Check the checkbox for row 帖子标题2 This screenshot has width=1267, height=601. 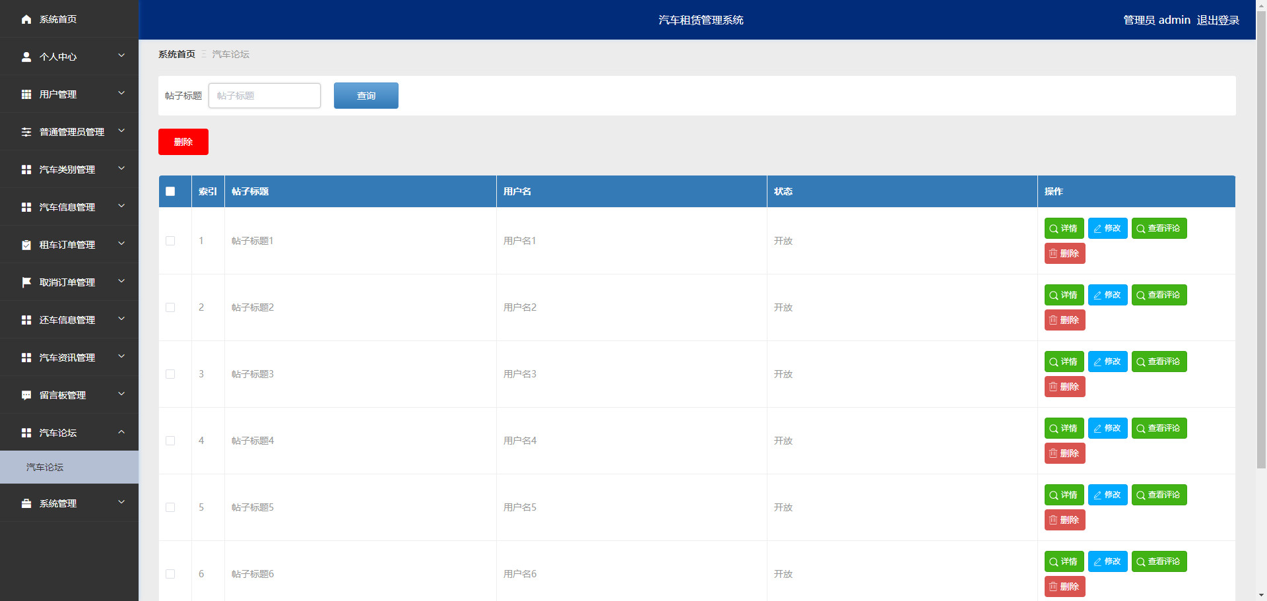(170, 307)
